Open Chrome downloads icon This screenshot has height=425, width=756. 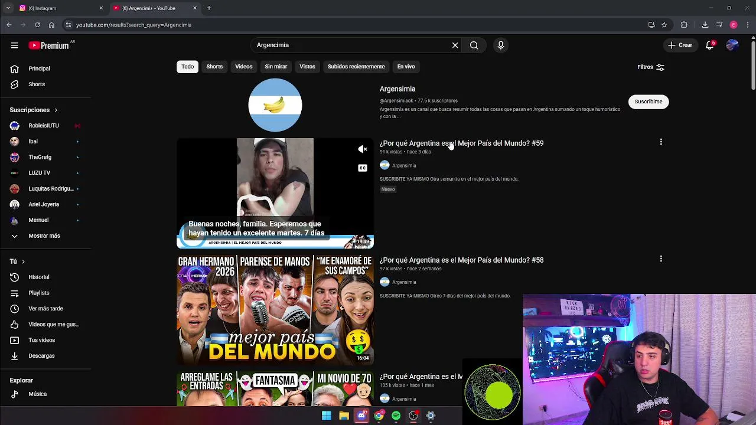coord(705,25)
